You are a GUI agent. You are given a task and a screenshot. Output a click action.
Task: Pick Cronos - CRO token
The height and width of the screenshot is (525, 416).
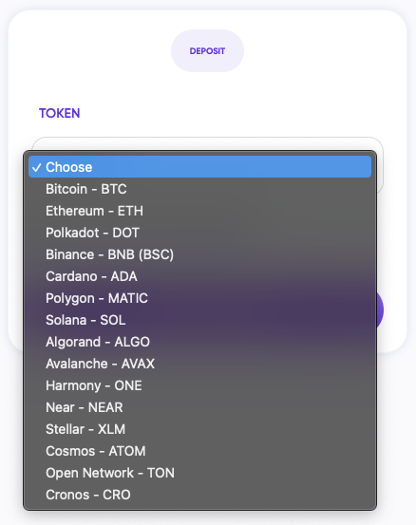(200, 495)
